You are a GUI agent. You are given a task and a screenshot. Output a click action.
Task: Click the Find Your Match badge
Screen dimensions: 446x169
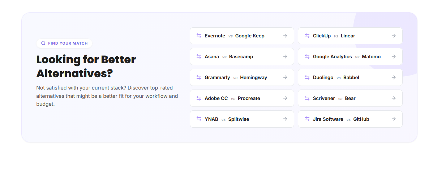[64, 43]
